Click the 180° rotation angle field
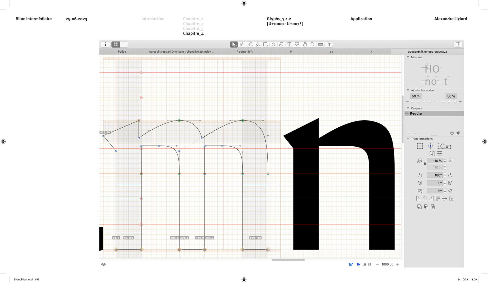Image resolution: width=488 pixels, height=283 pixels. [435, 175]
